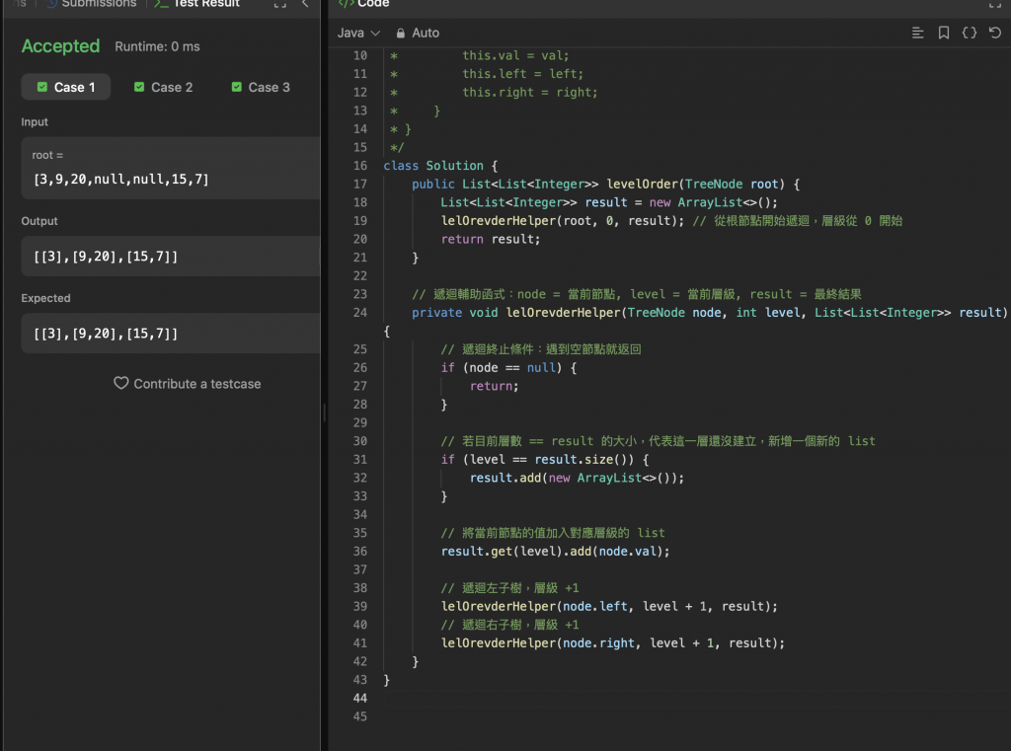1011x751 pixels.
Task: Click line number 17 in gutter
Action: [359, 184]
